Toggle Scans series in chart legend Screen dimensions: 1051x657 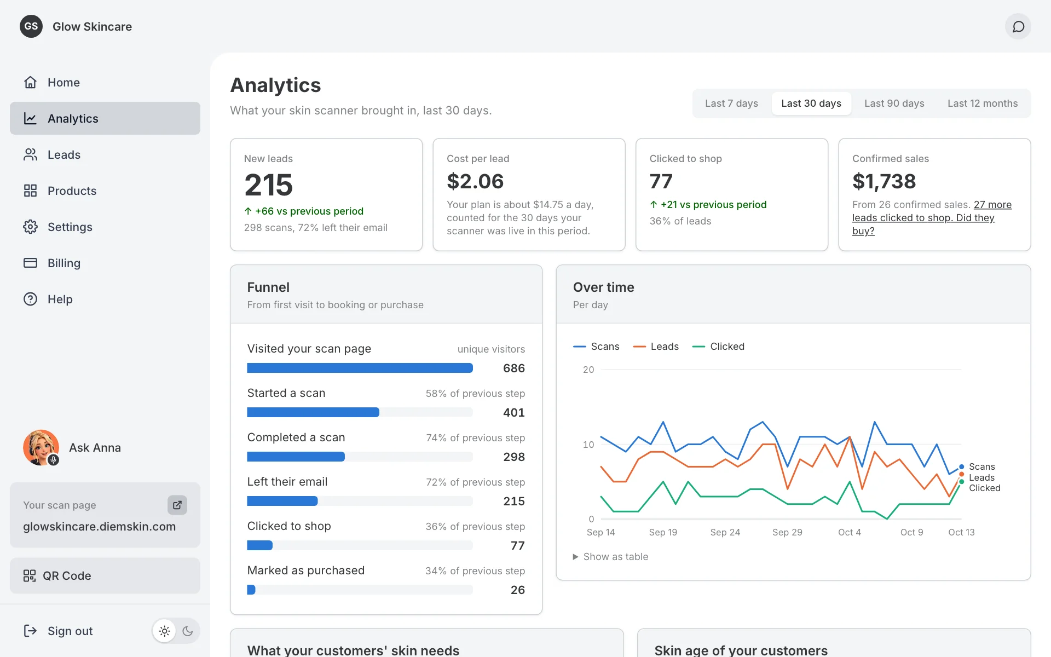(x=596, y=347)
